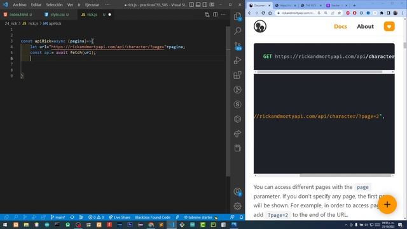Place cursor on await fetch(url) line

tap(63, 52)
